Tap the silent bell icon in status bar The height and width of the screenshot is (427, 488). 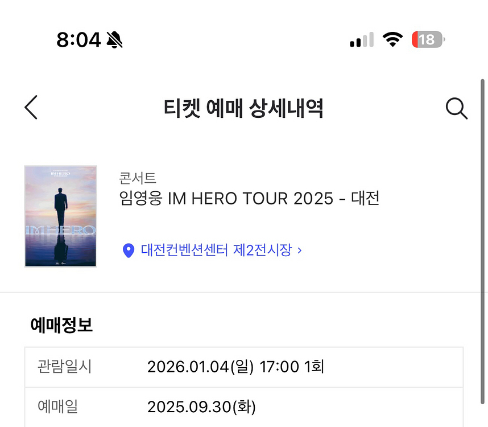point(114,39)
